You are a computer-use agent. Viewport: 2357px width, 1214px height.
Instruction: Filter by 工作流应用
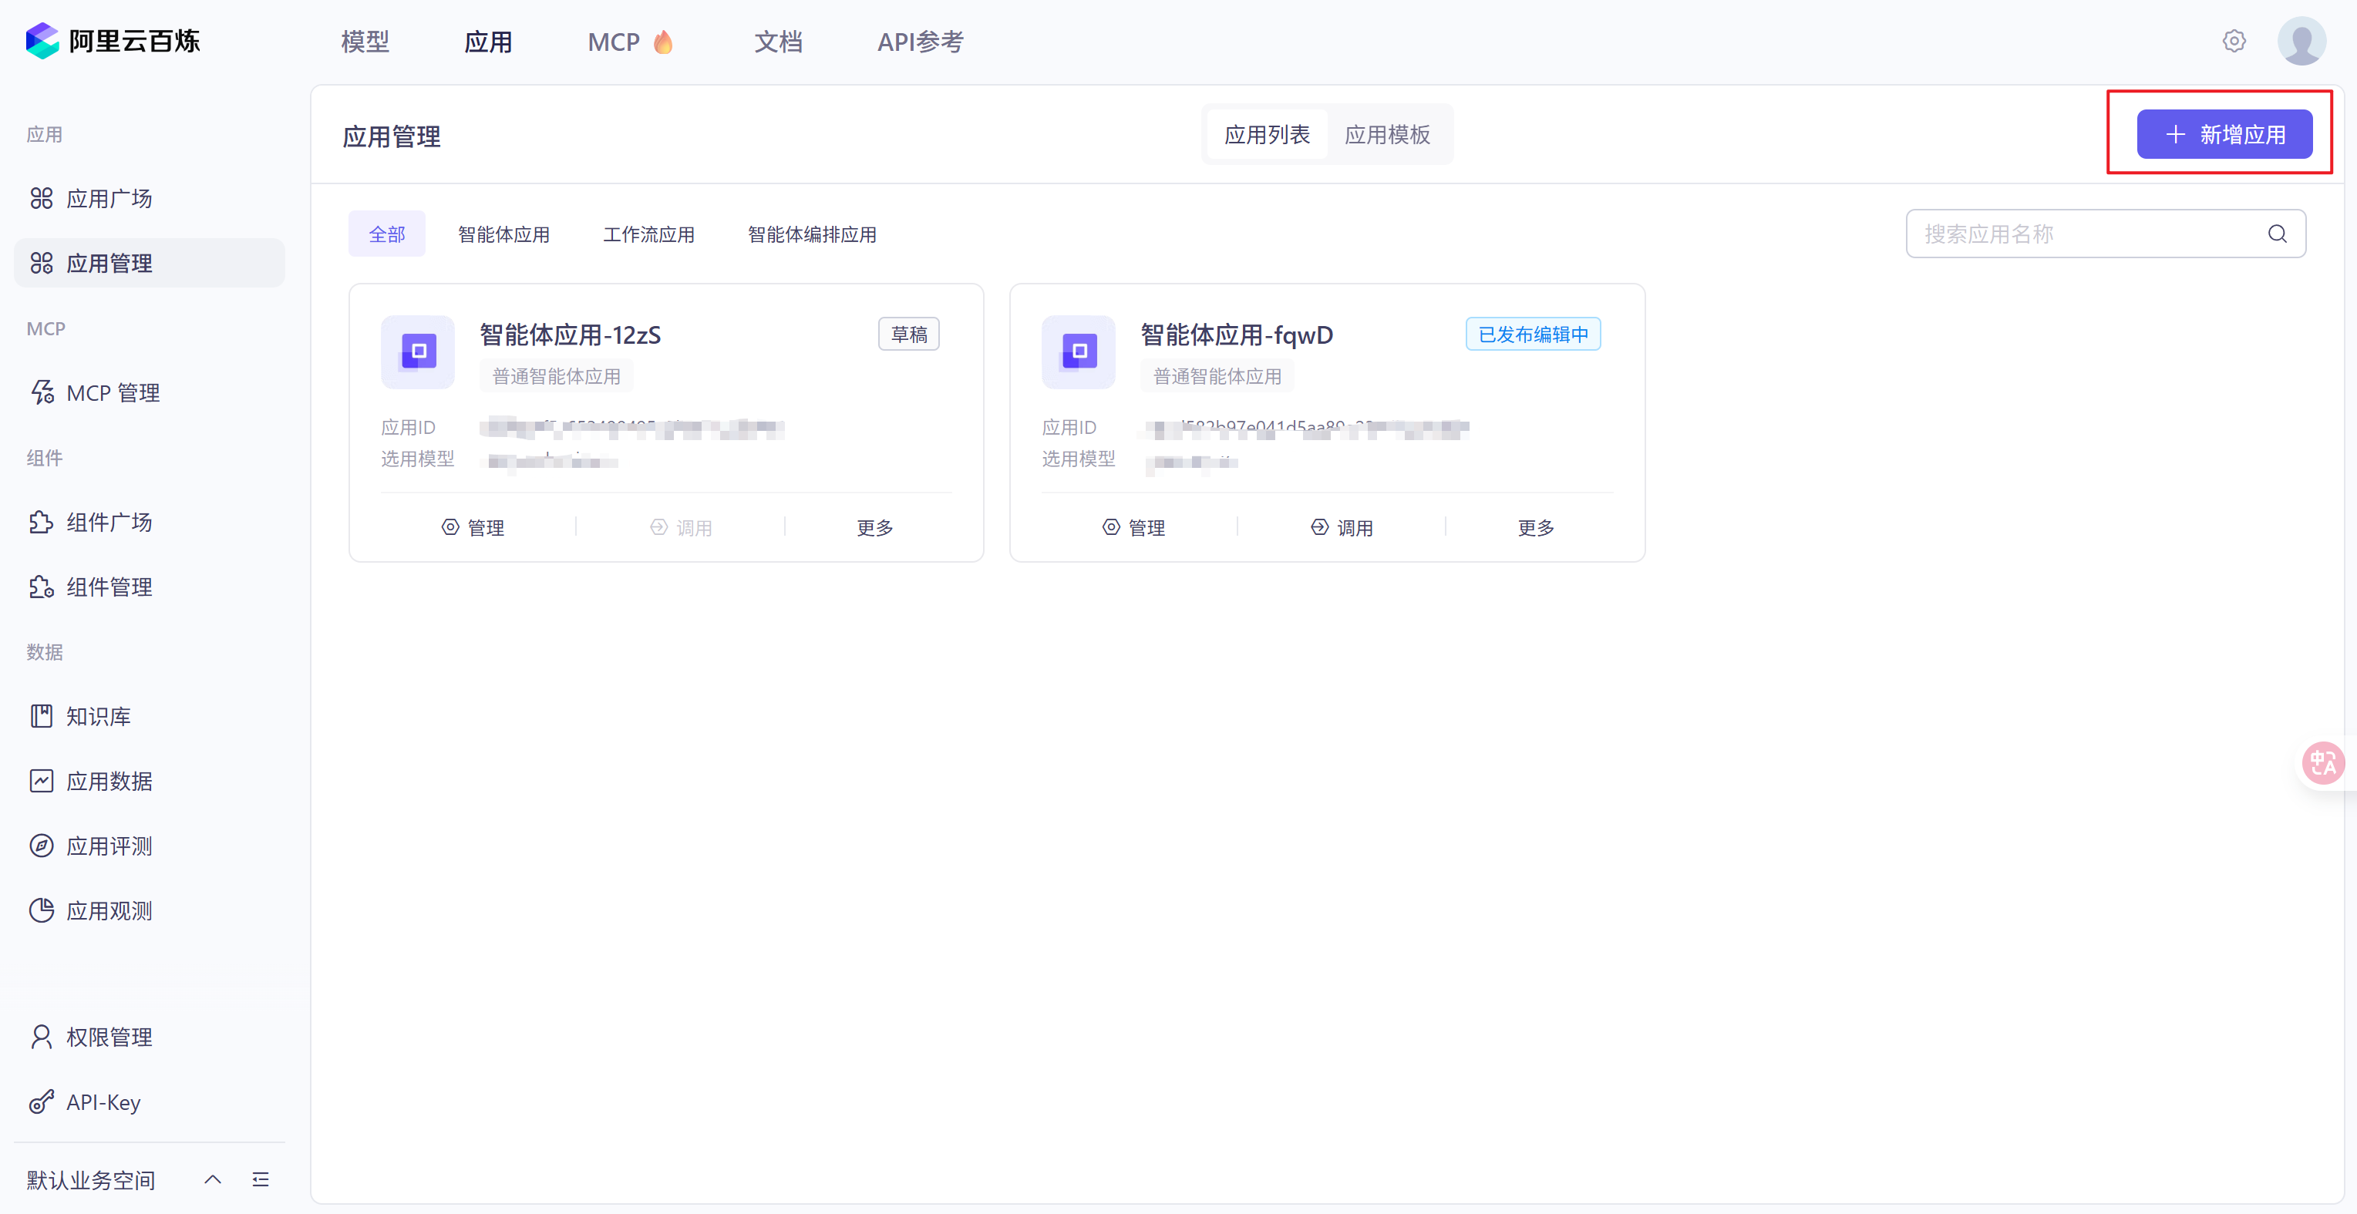(x=648, y=234)
